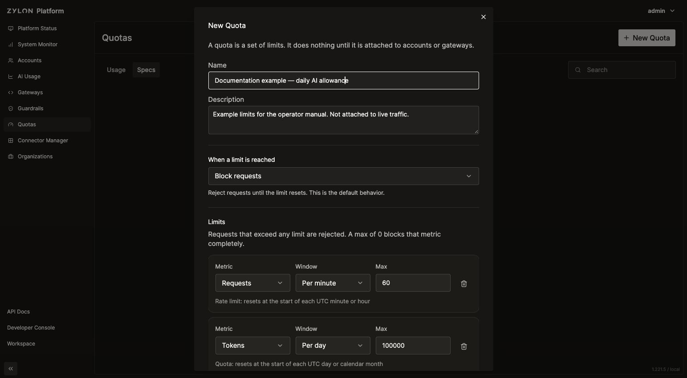The image size is (687, 378).
Task: Collapse sidebar with double chevron button
Action: (x=11, y=369)
